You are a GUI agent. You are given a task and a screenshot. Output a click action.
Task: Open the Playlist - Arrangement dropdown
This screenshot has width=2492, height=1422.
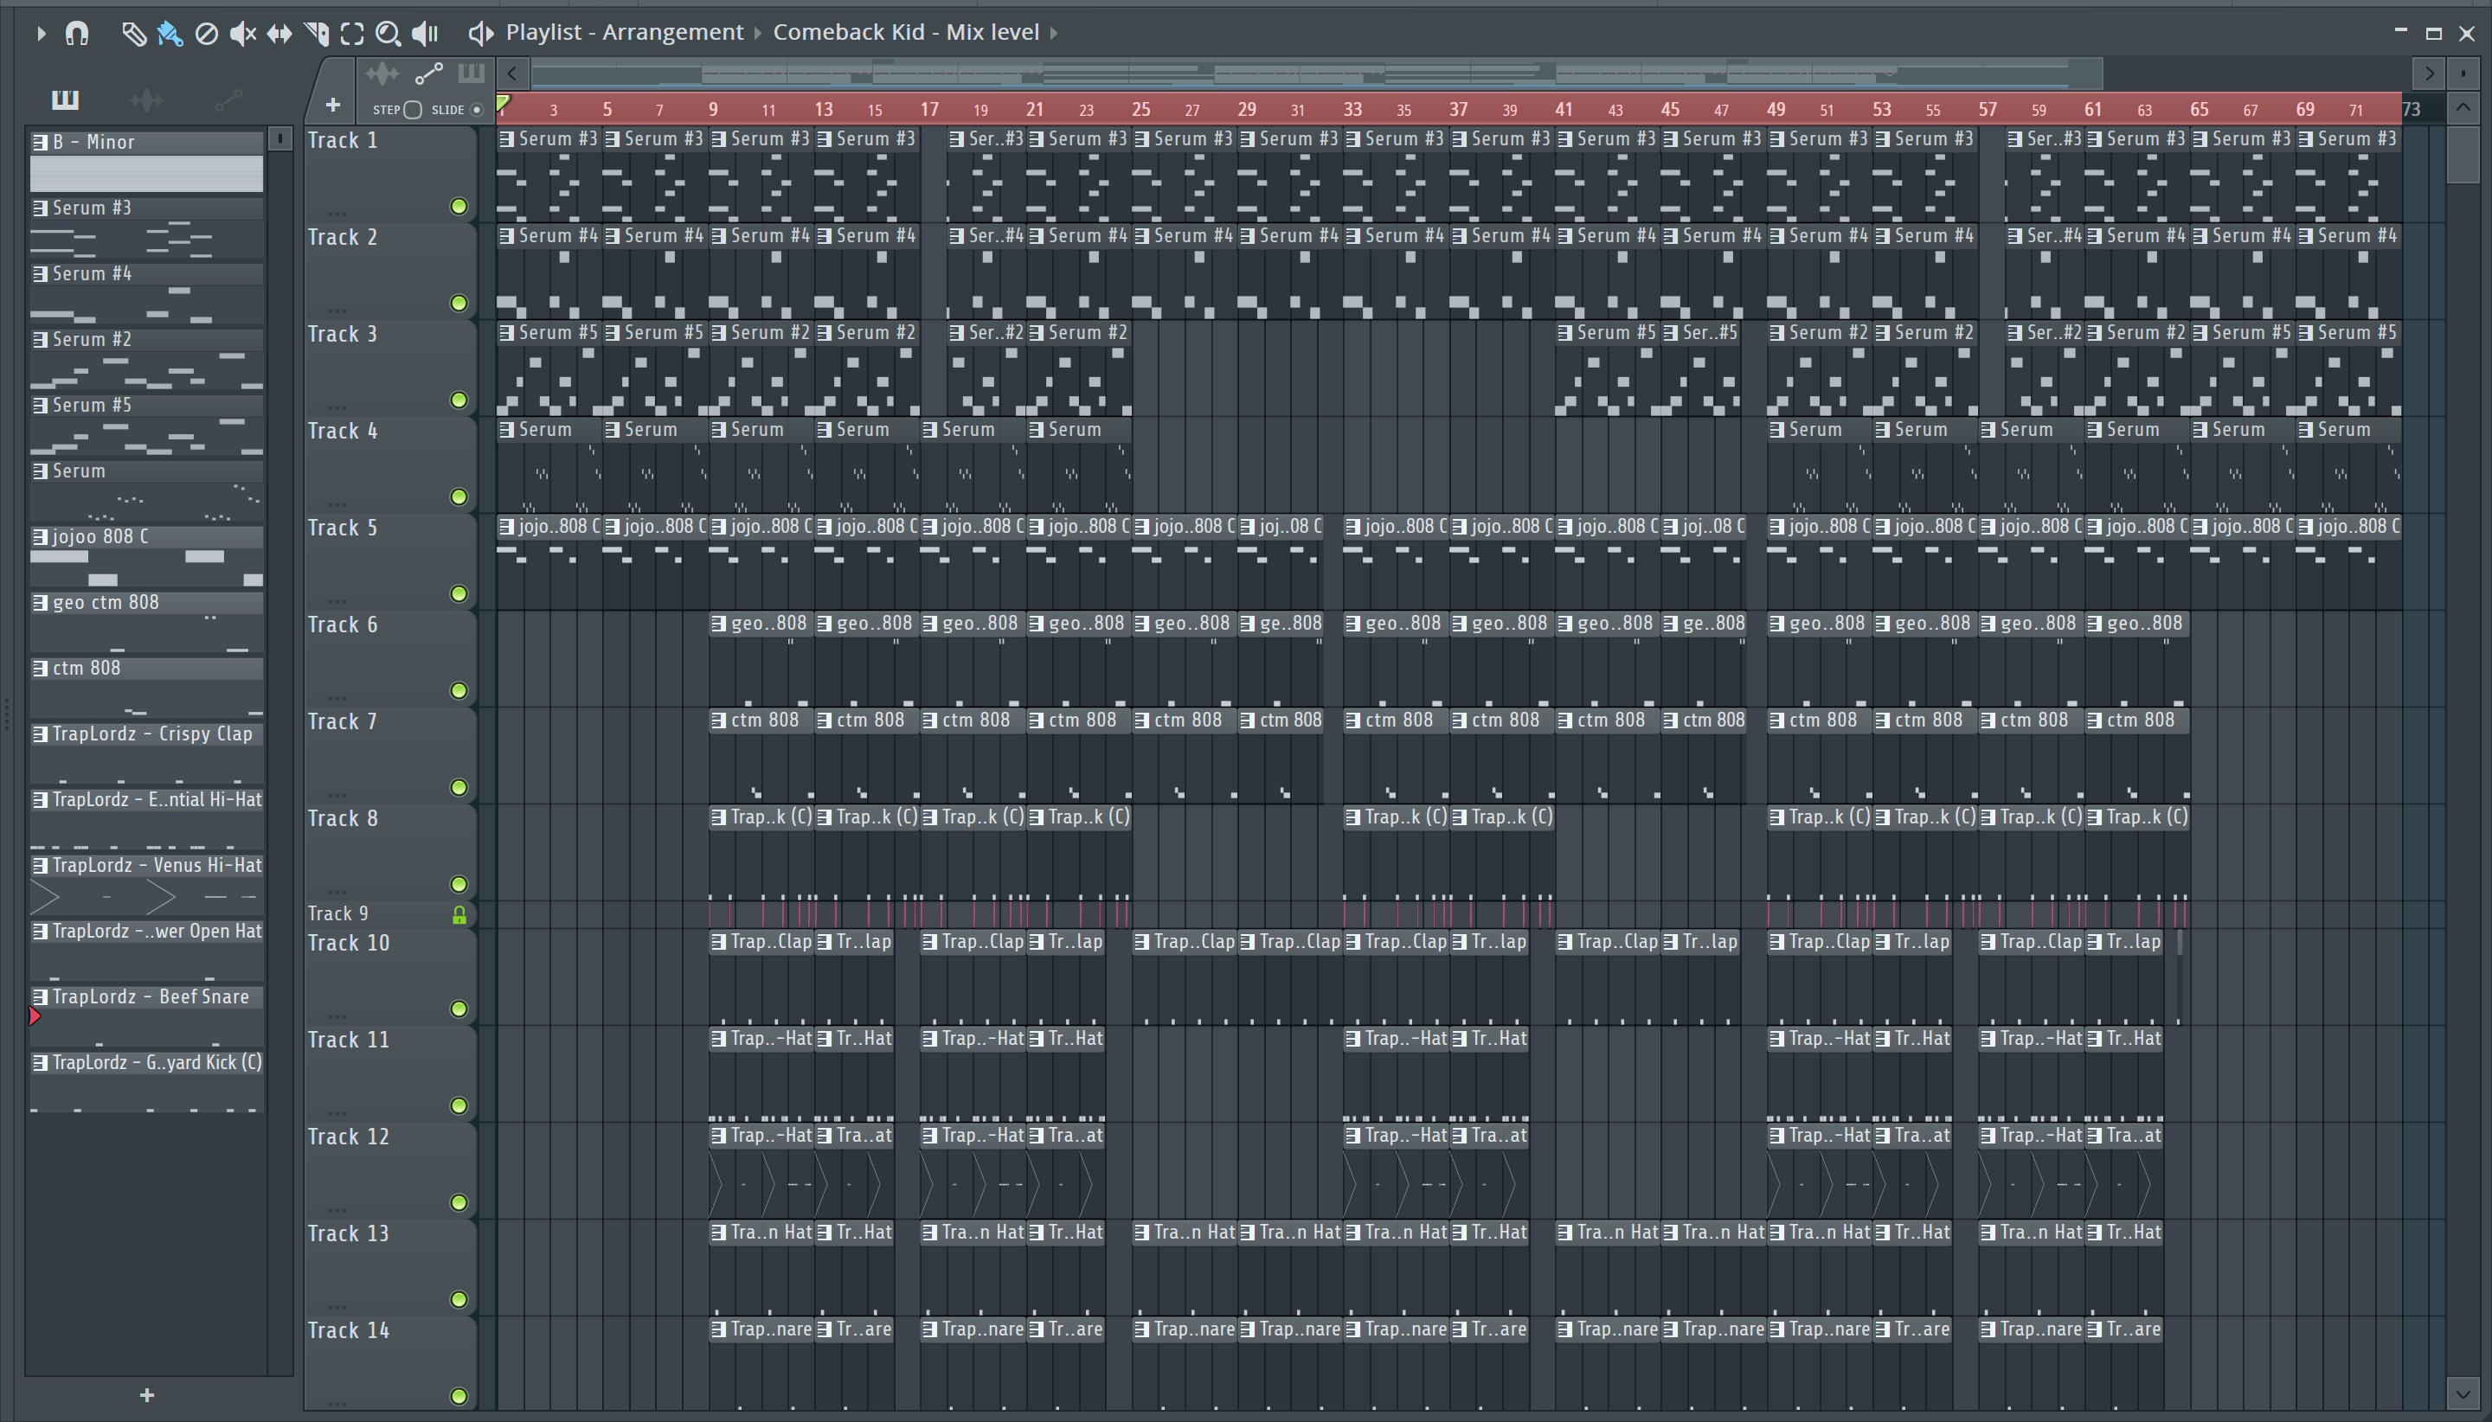tap(624, 32)
